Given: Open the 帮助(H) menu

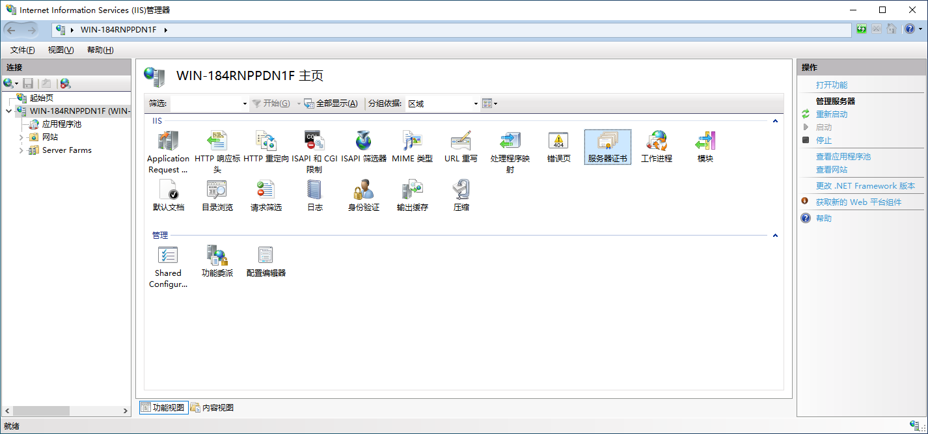Looking at the screenshot, I should point(100,50).
